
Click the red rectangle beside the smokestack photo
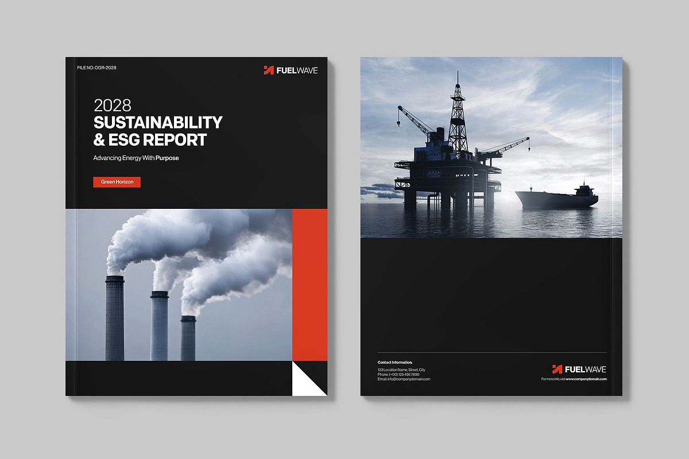(x=309, y=285)
